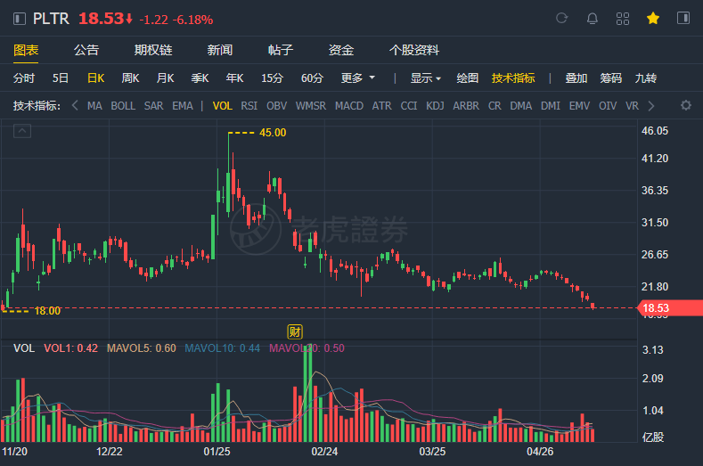This screenshot has width=703, height=466.
Task: Open the 财 earnings marker on chart
Action: click(x=295, y=331)
